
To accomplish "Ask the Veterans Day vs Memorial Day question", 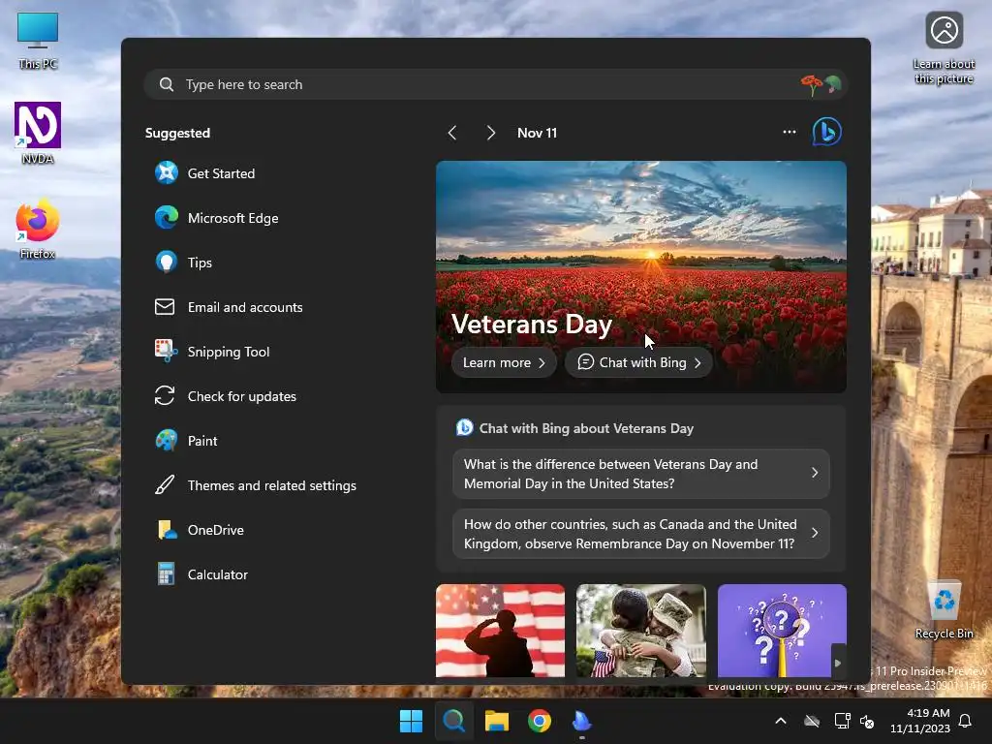I will pyautogui.click(x=641, y=474).
